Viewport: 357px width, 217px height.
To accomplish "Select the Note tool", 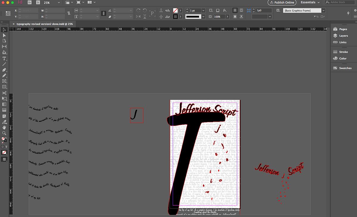I will [4, 116].
